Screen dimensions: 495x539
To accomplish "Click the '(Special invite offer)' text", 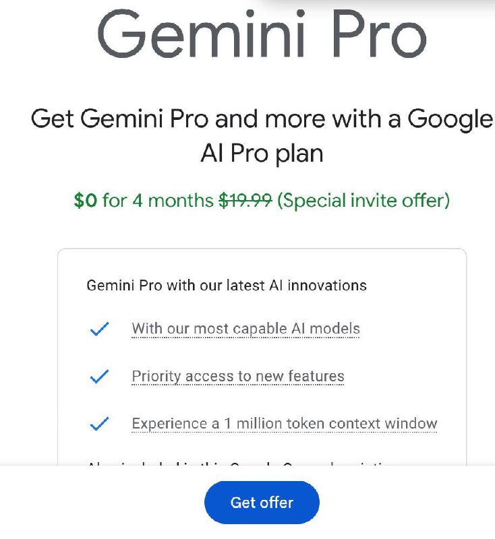I will click(x=363, y=200).
